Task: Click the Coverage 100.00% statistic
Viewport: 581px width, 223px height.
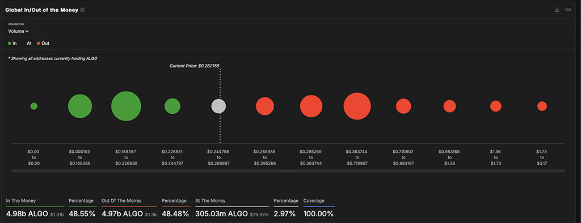Action: pyautogui.click(x=319, y=209)
